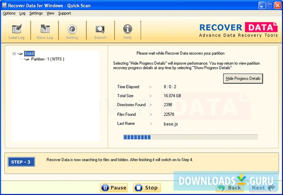Screen dimensions: 283x195
Task: Collapse the Disk0 tree node
Action: pos(14,54)
